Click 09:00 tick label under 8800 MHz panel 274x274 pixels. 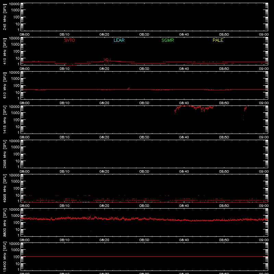click(x=264, y=240)
